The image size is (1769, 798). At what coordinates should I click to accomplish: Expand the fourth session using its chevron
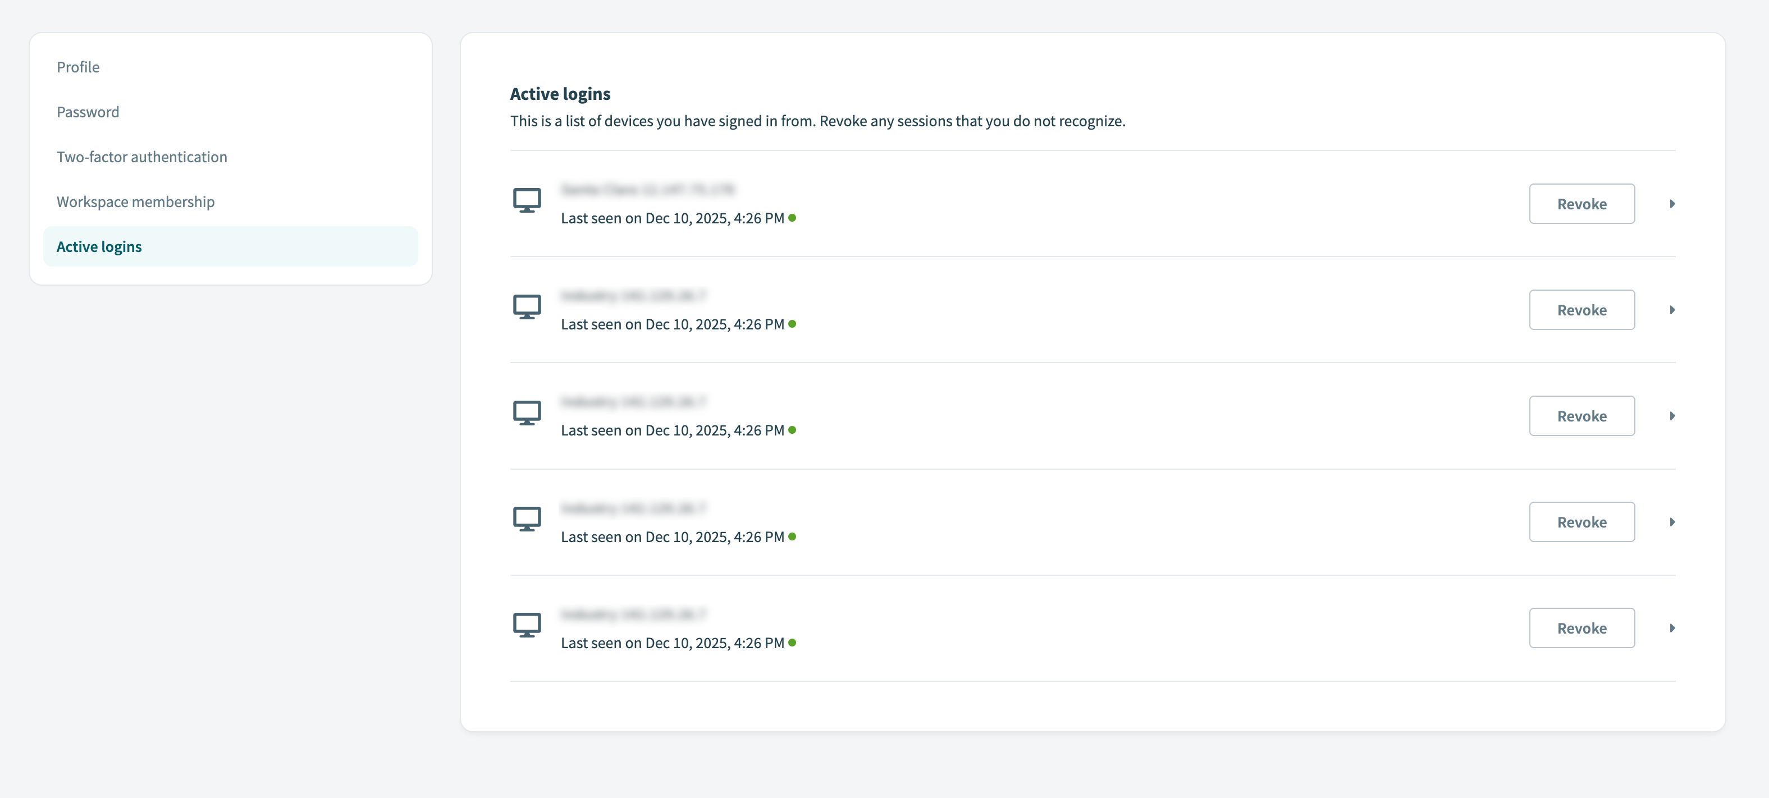[x=1673, y=521]
